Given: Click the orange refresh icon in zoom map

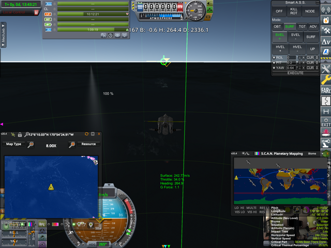Looking at the screenshot, I should [86, 134].
